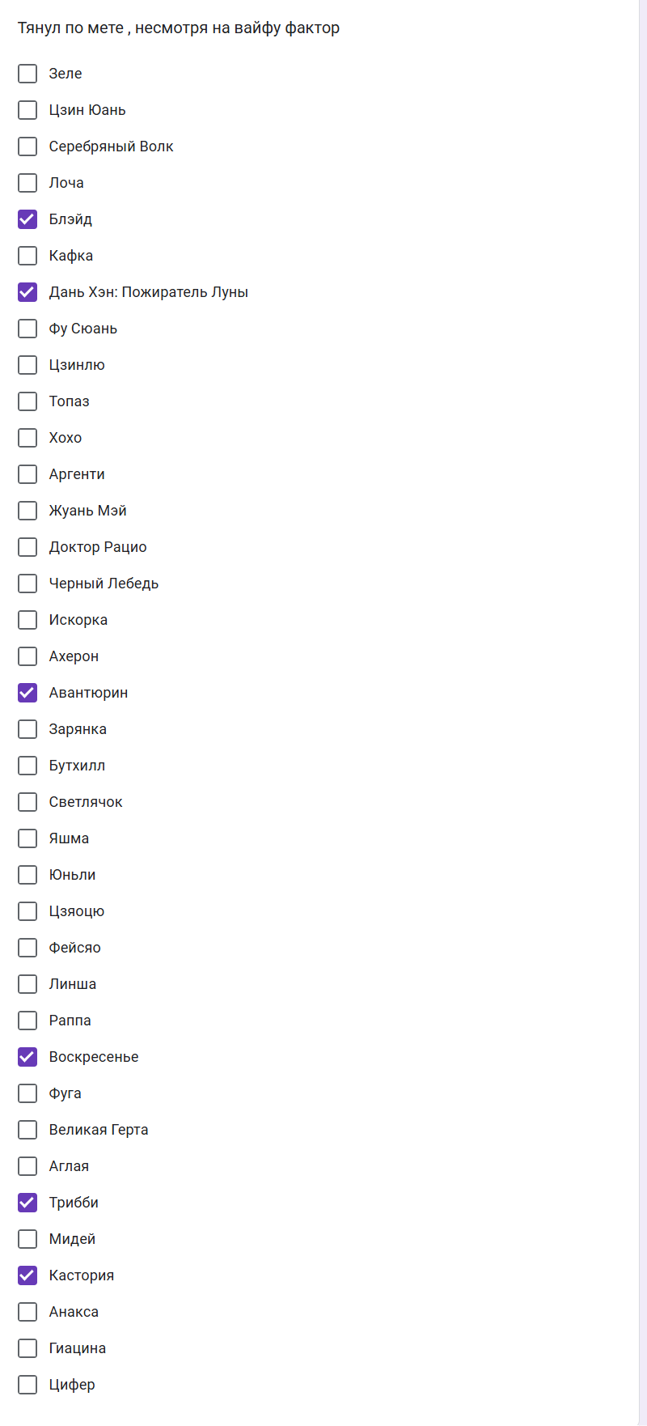The image size is (647, 1426).
Task: Uncheck the Воскресенье checkbox
Action: (x=27, y=1057)
